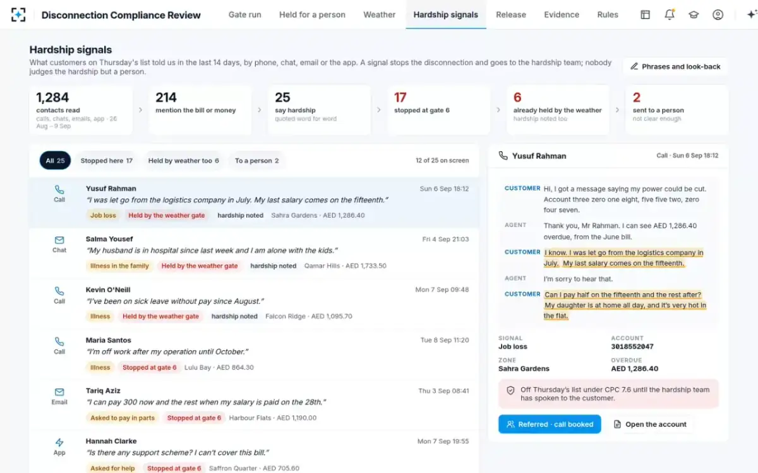Select Hardship signals tab
758x473 pixels.
pos(446,15)
